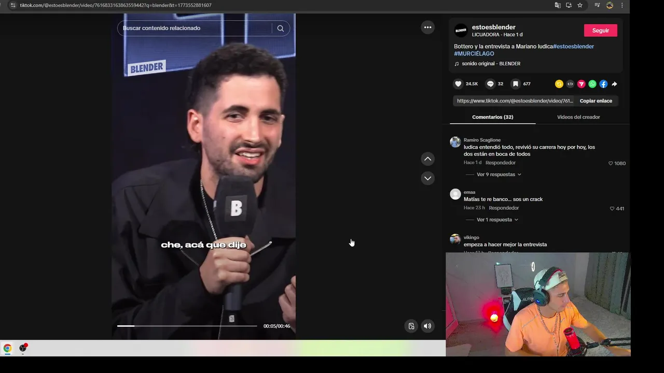Like emaa's comment
The height and width of the screenshot is (373, 664).
pyautogui.click(x=612, y=208)
